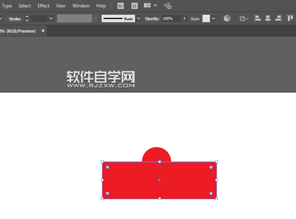Expand the stroke weight dropdown
The image size is (296, 219).
51,19
